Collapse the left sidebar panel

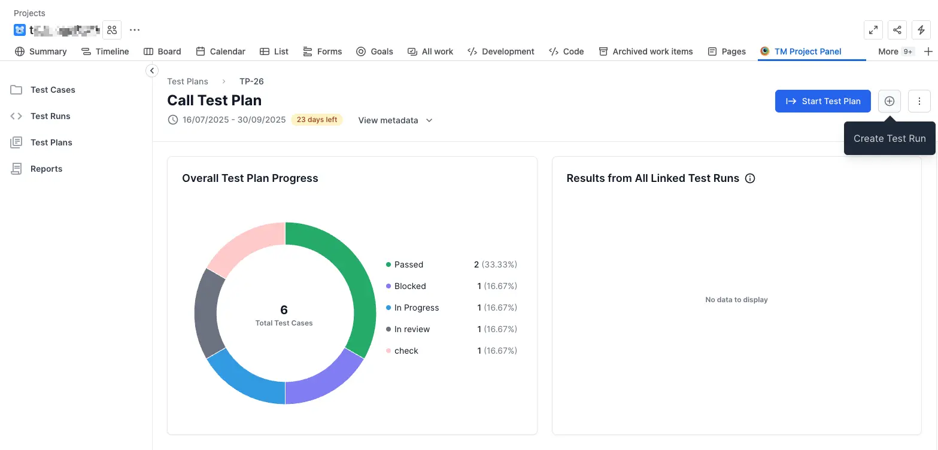[x=152, y=71]
